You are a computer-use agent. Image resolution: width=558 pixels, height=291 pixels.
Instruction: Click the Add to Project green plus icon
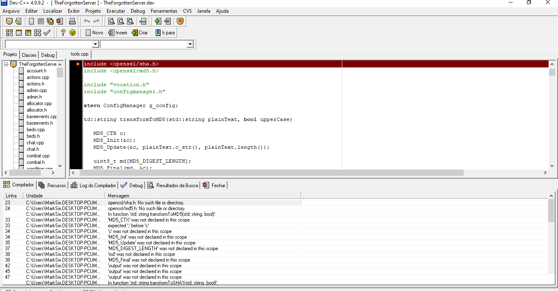pos(158,21)
